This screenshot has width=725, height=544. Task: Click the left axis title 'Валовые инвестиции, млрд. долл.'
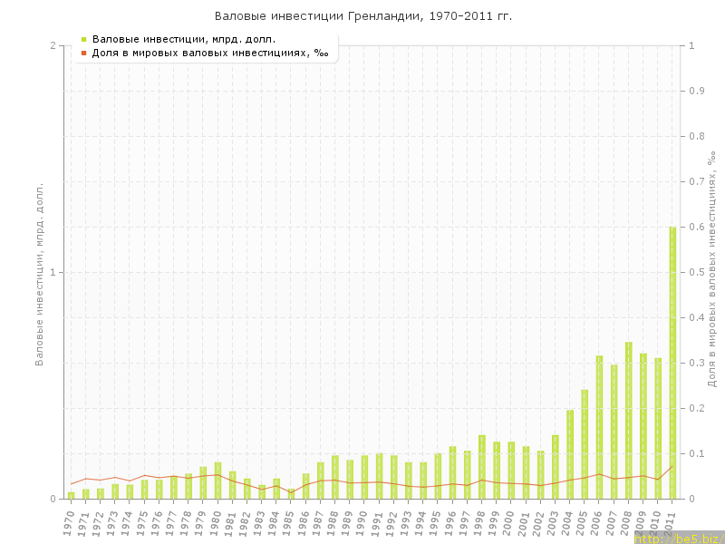tap(39, 274)
